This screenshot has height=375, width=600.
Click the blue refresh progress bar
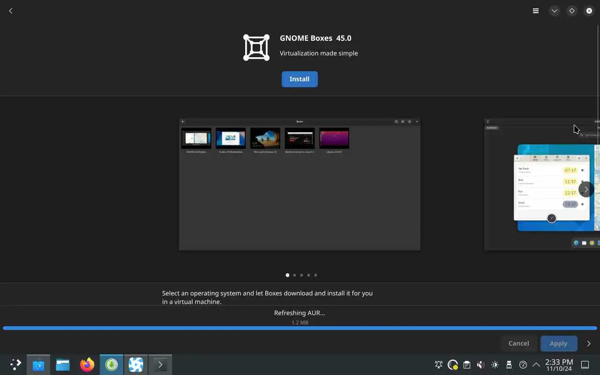[x=300, y=328]
